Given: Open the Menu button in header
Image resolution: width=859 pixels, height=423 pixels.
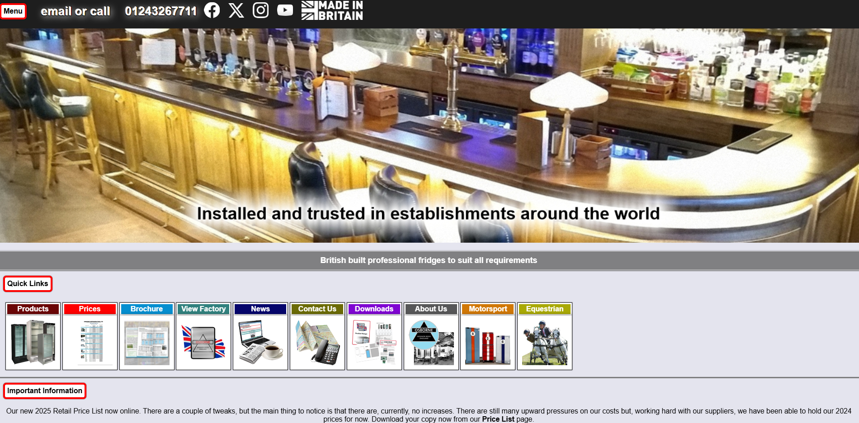Looking at the screenshot, I should coord(13,11).
